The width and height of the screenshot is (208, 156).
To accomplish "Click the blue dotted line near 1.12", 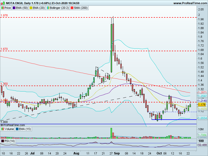I will pyautogui.click(x=172, y=112).
